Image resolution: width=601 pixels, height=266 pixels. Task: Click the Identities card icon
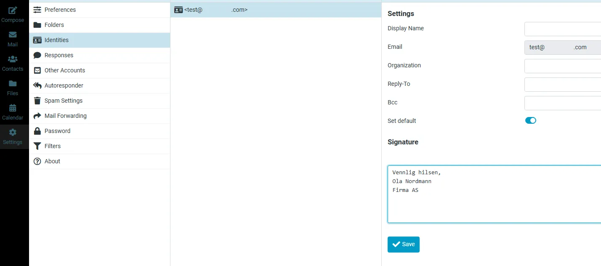37,40
